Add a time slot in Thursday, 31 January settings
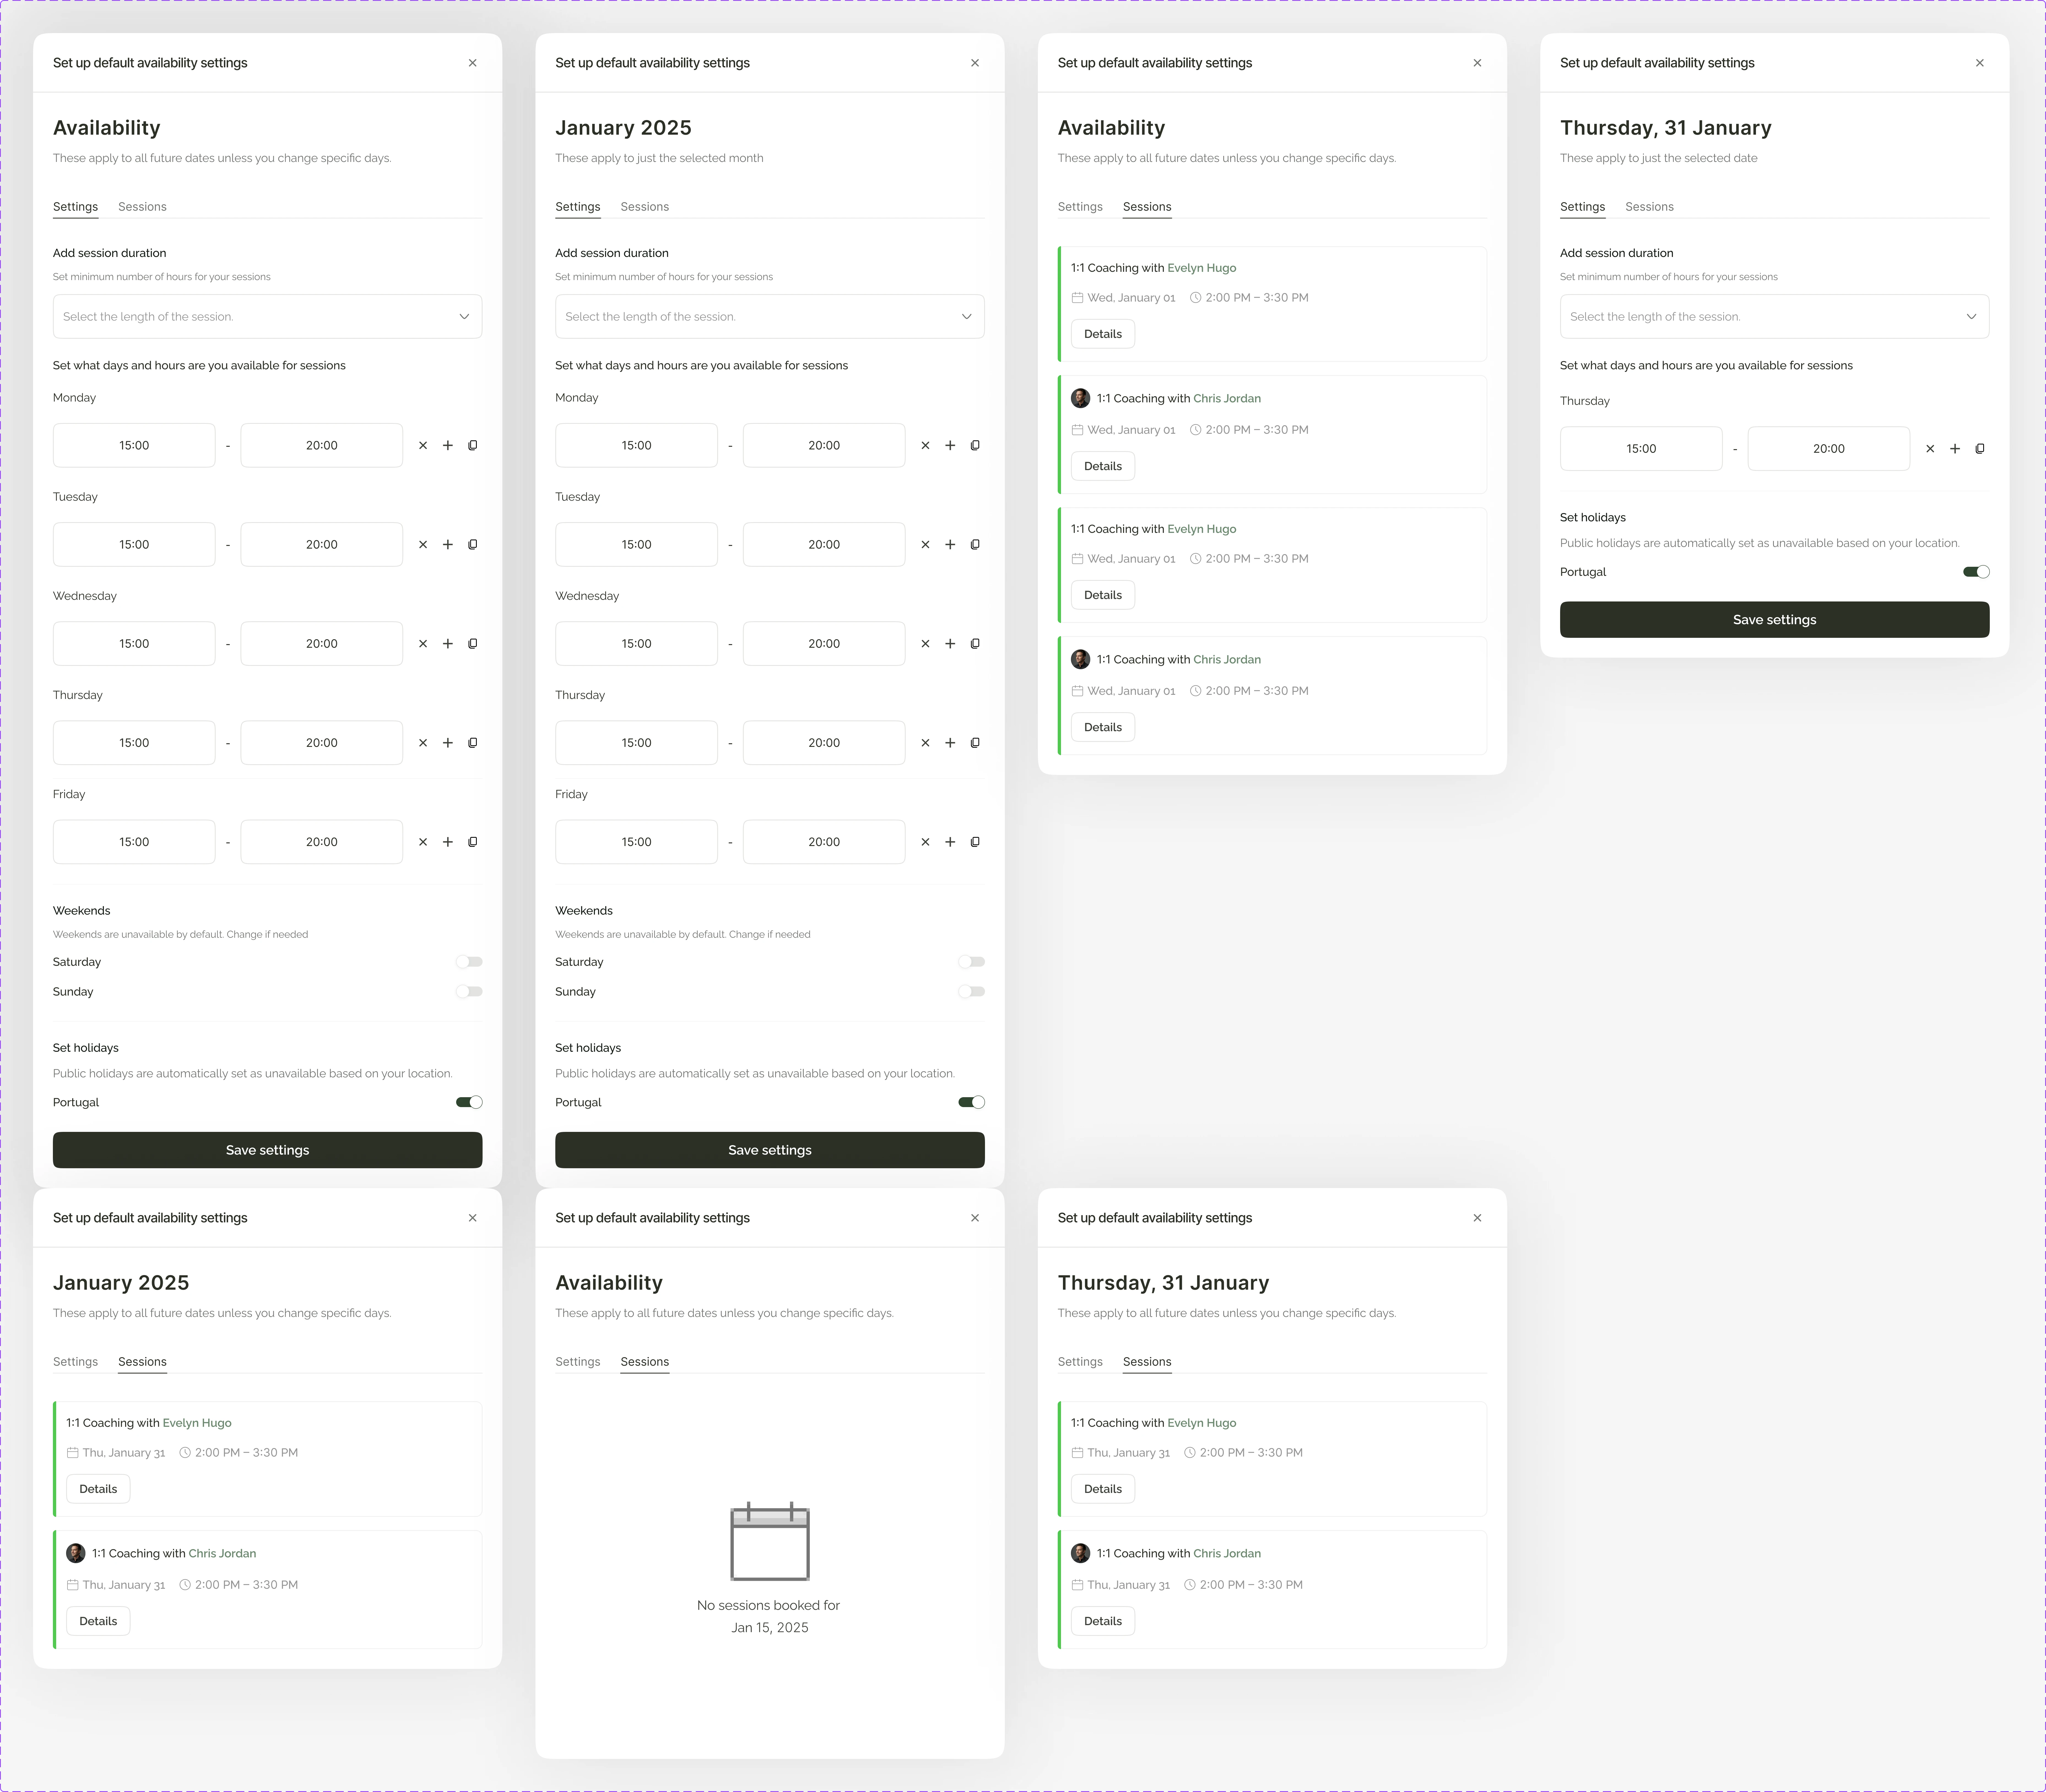 [1955, 449]
